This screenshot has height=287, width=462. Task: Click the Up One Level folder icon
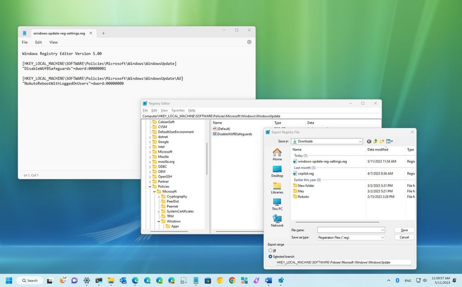375,141
